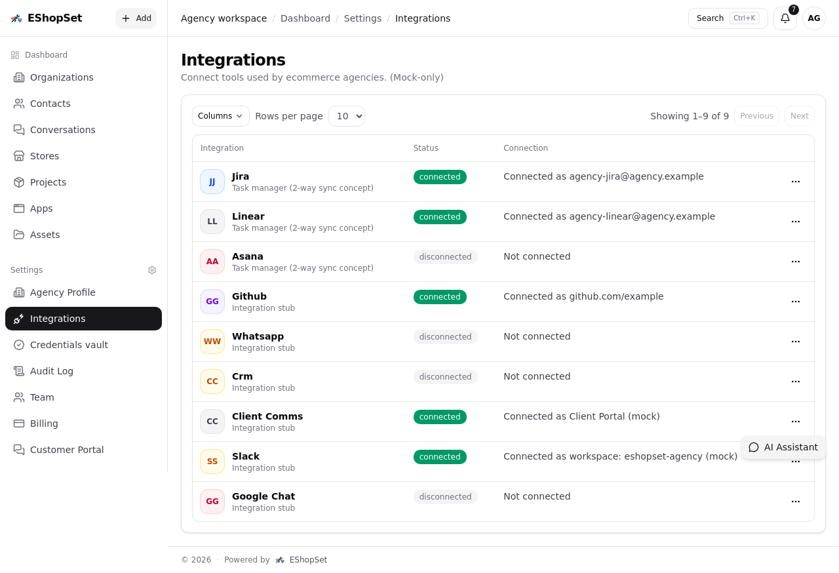
Task: Open the Projects section
Action: [48, 182]
